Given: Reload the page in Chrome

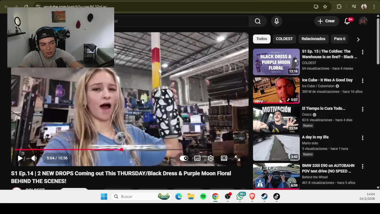Looking at the screenshot, I should [26, 7].
